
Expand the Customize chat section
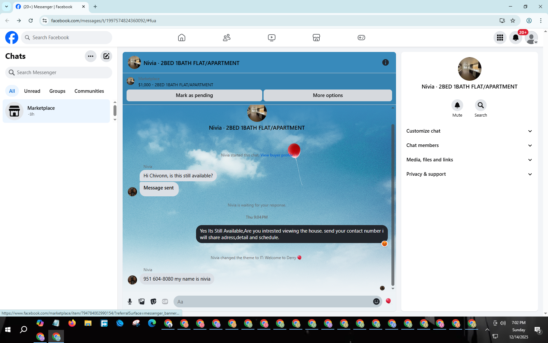(469, 131)
